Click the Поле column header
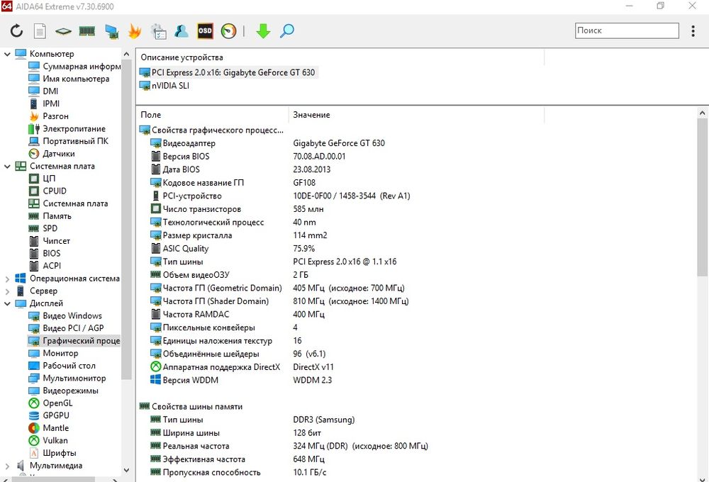The width and height of the screenshot is (709, 482). coord(213,115)
